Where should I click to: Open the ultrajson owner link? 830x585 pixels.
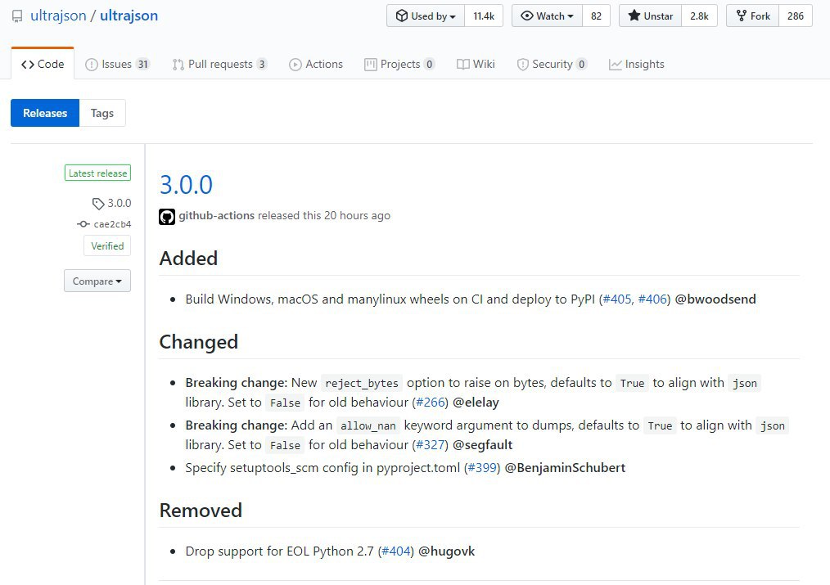pyautogui.click(x=58, y=16)
